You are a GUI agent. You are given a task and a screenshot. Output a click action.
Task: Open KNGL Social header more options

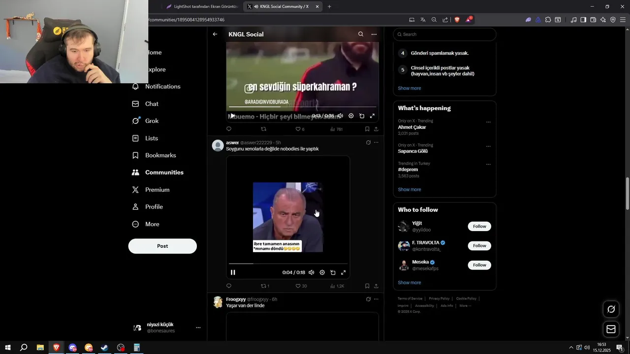point(374,34)
